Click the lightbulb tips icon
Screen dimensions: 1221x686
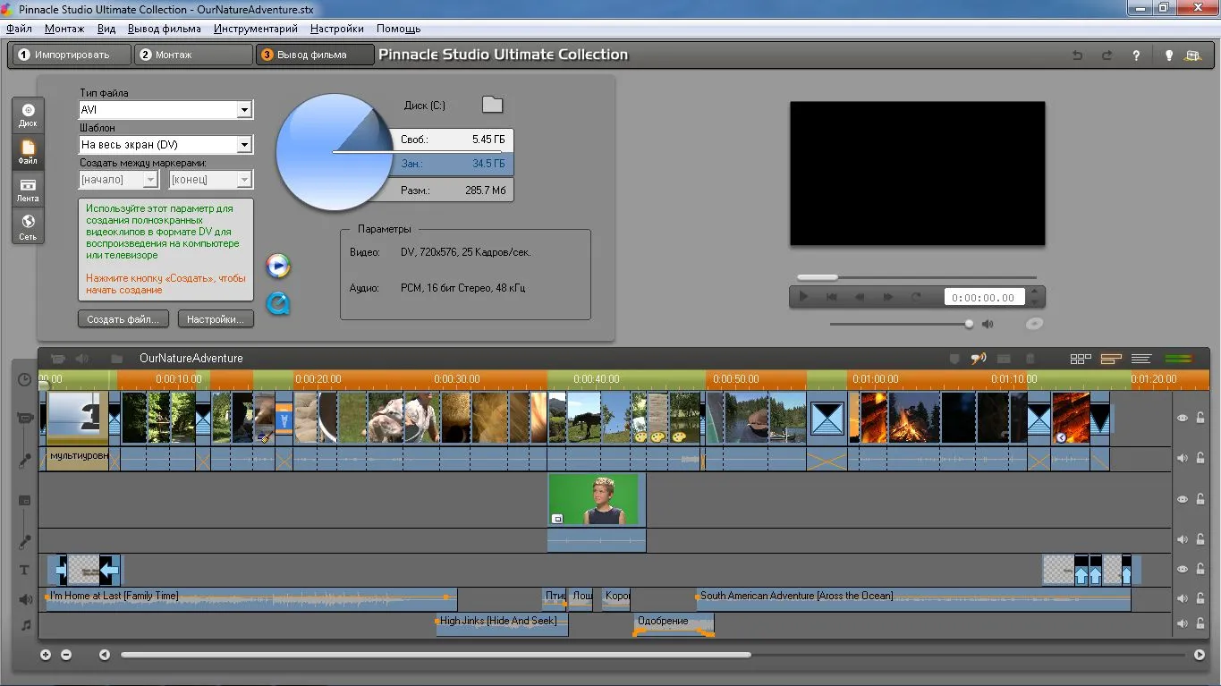coord(1168,55)
